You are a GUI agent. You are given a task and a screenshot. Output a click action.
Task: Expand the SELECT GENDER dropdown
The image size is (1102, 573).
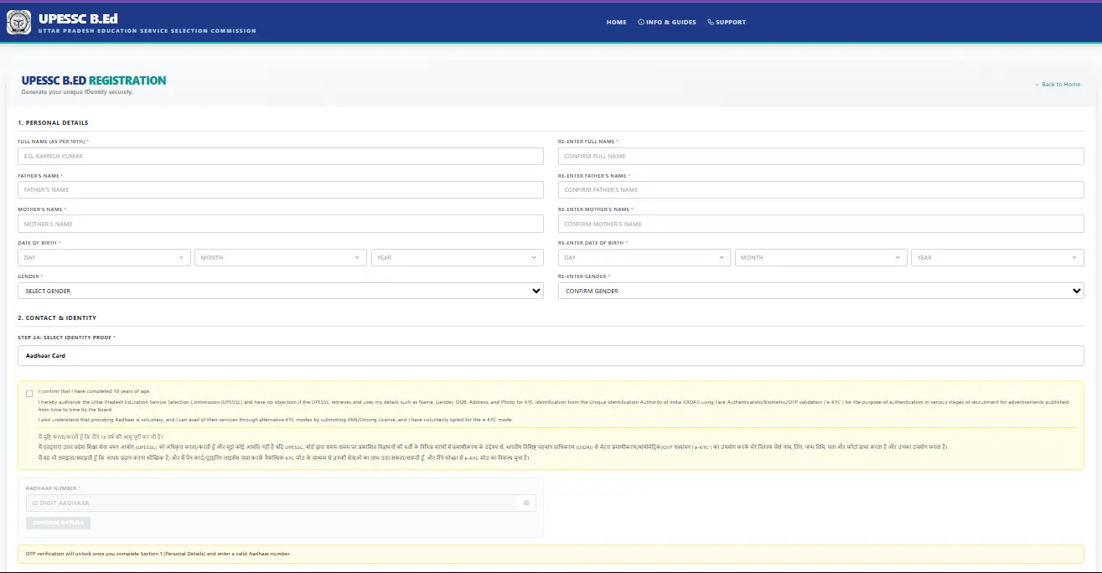point(281,291)
